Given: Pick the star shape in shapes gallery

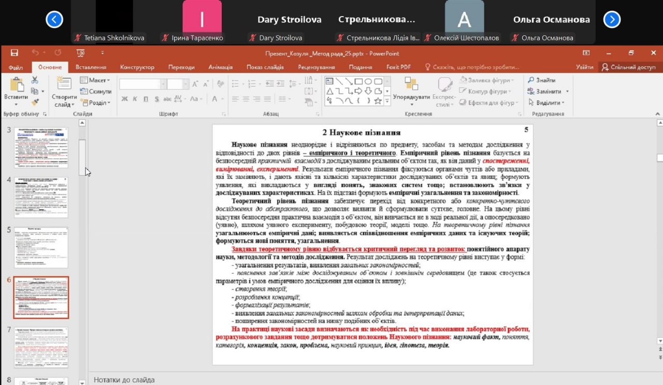Looking at the screenshot, I should [x=378, y=101].
